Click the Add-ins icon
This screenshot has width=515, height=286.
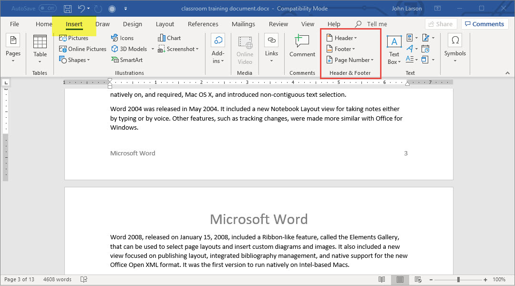[x=218, y=49]
